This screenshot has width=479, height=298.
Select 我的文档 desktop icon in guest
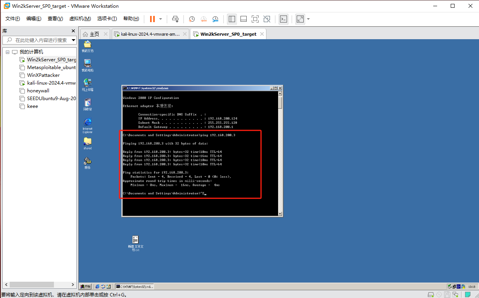click(88, 47)
